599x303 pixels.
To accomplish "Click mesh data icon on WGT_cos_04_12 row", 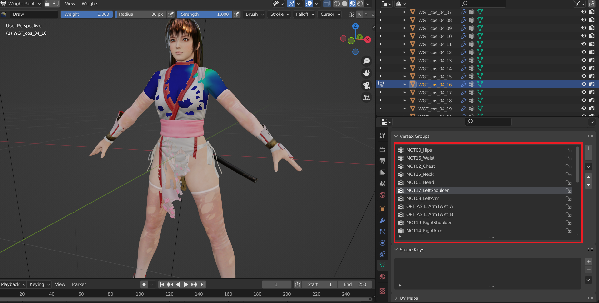I will click(480, 52).
